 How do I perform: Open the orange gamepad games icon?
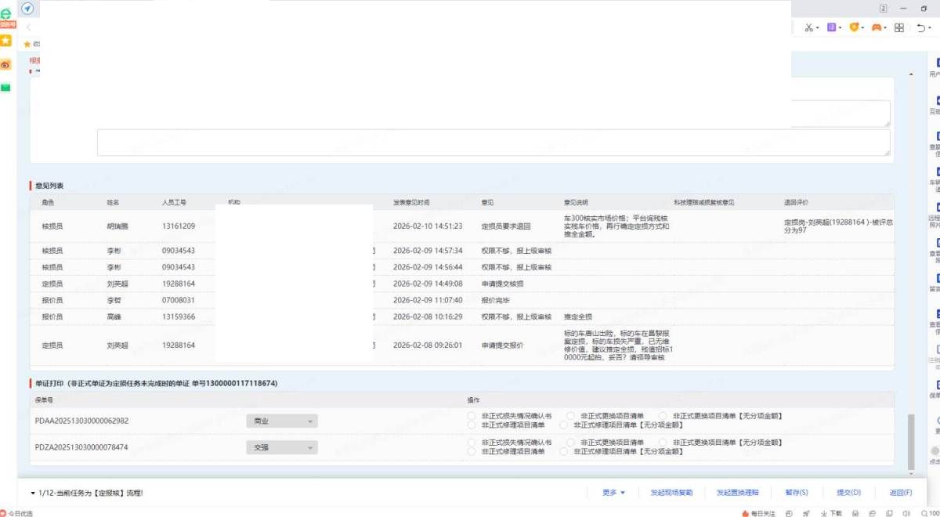coord(877,27)
